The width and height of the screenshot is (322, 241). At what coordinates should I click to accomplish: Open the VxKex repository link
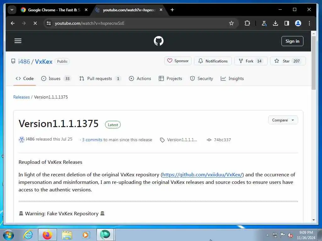click(x=43, y=62)
